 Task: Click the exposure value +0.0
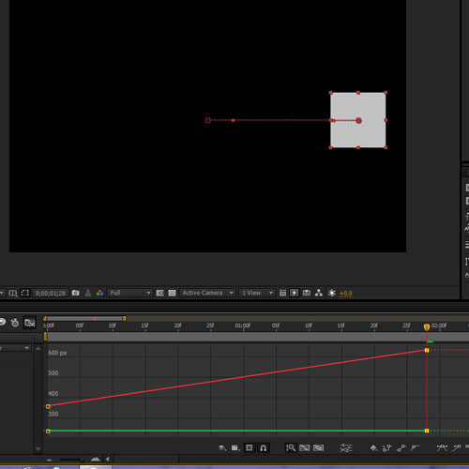click(x=346, y=294)
